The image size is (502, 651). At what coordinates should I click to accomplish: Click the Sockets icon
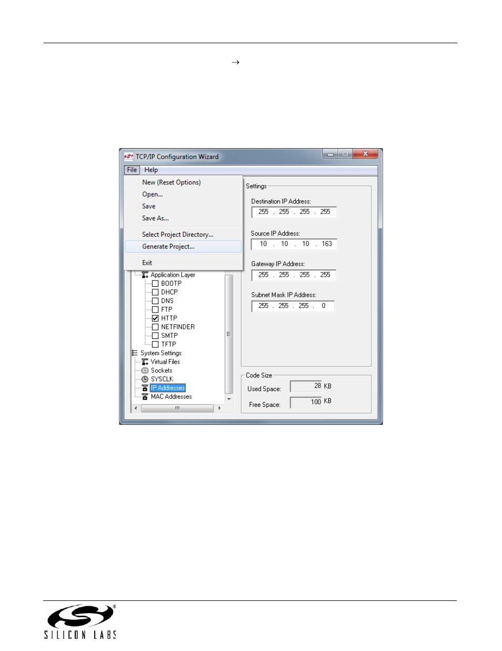pos(145,371)
